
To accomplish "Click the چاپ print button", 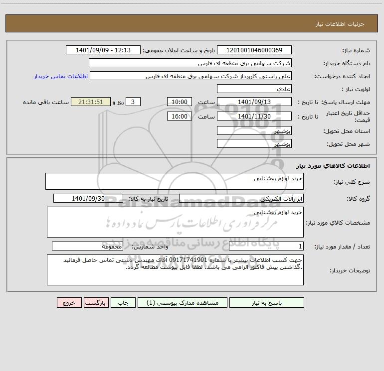I will click(123, 302).
